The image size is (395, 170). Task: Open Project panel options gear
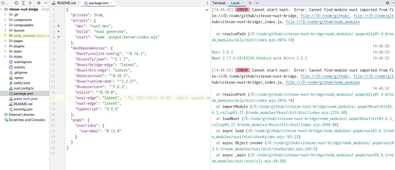(39, 3)
